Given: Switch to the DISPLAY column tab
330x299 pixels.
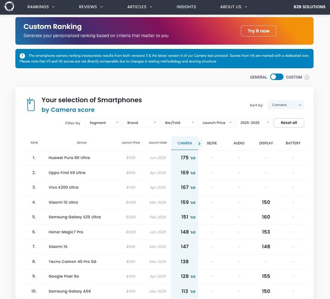Looking at the screenshot, I should click(266, 143).
